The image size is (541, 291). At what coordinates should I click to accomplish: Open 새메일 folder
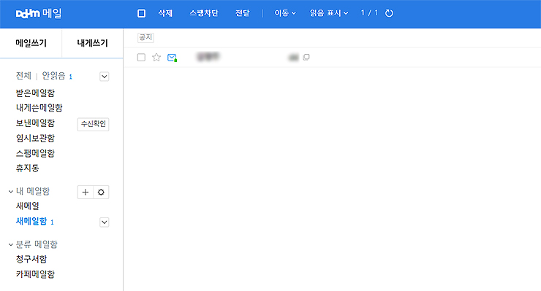coord(28,206)
